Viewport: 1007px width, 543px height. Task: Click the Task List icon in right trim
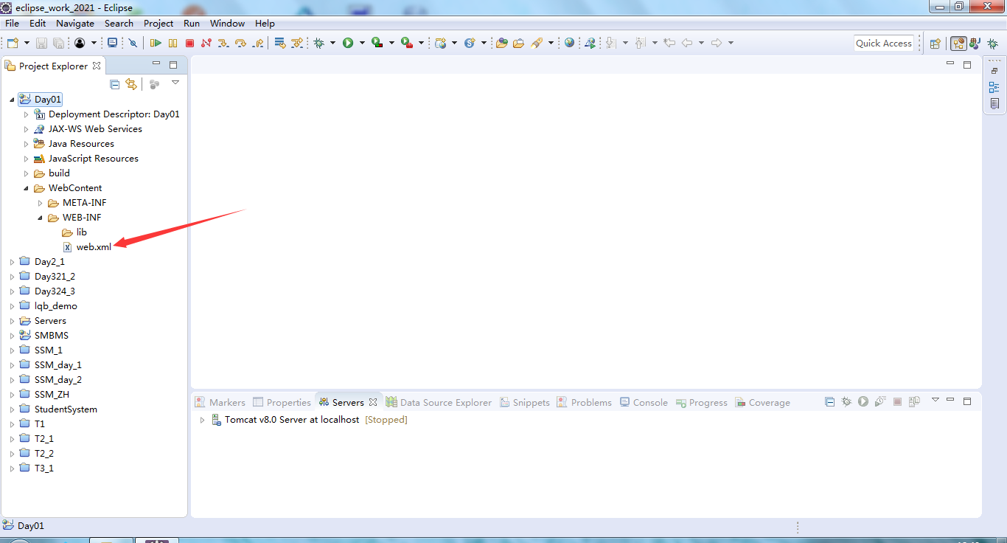pos(994,104)
